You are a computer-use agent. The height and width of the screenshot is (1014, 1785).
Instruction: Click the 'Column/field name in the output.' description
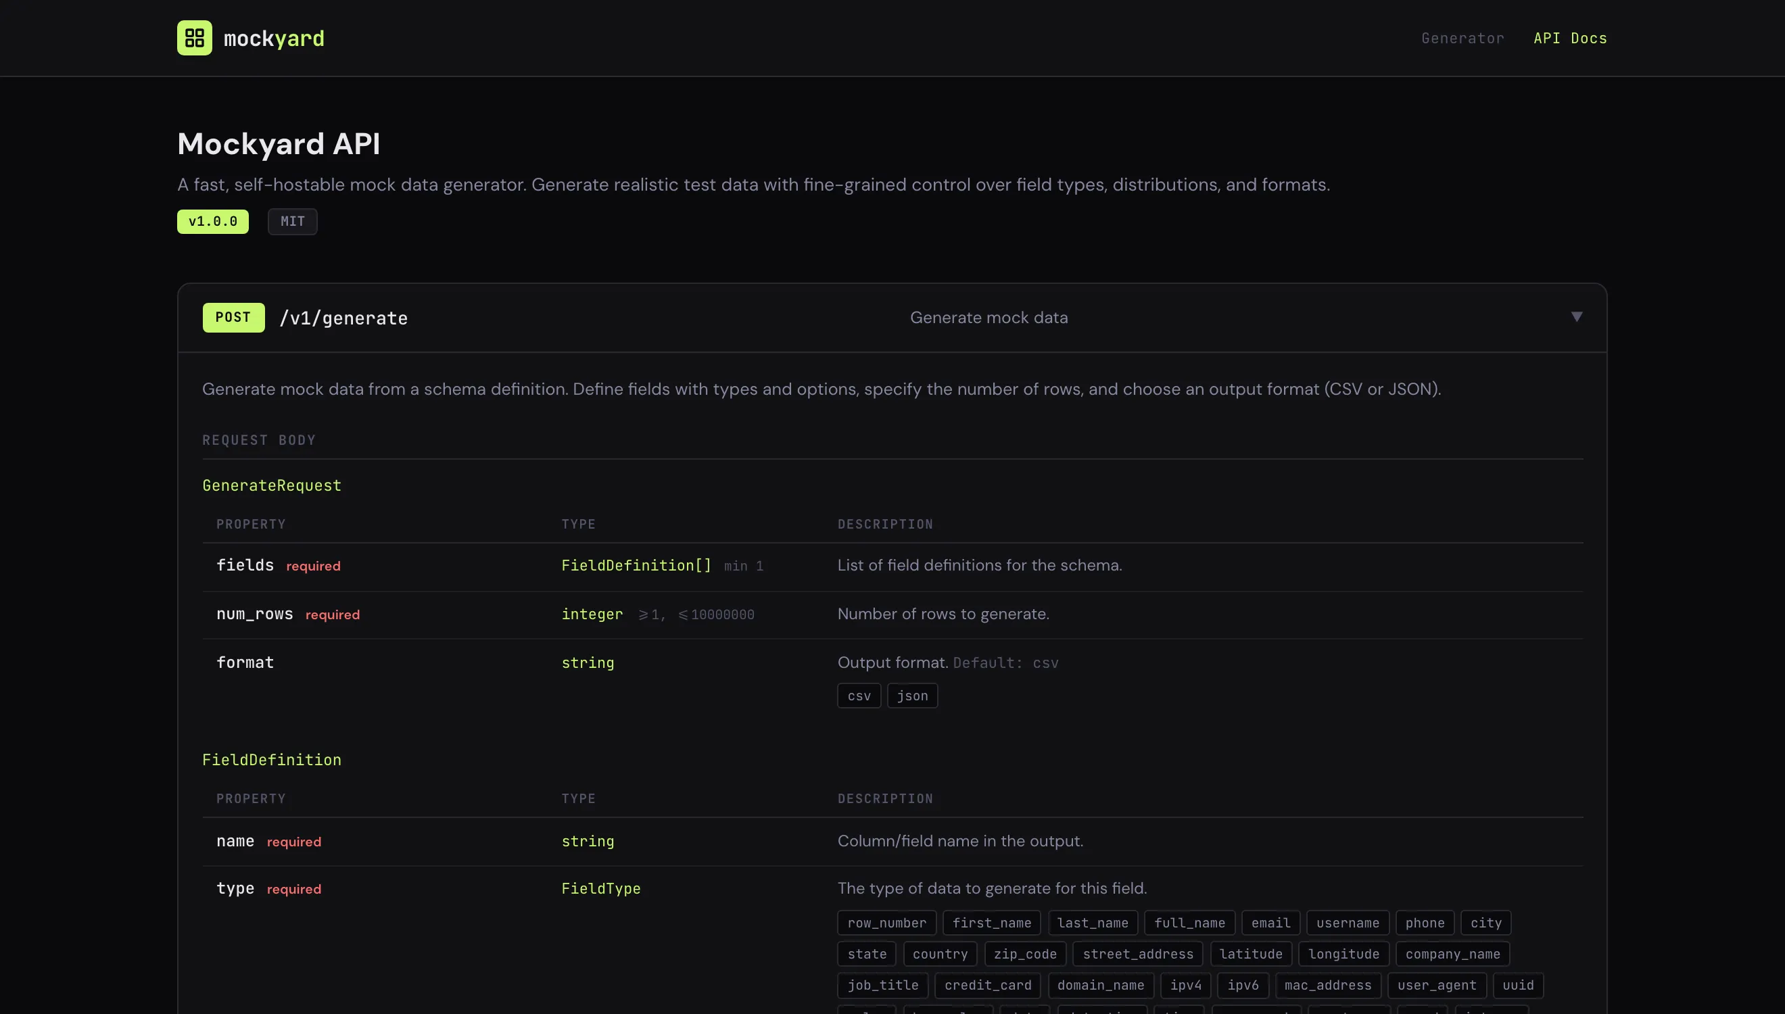click(x=960, y=840)
